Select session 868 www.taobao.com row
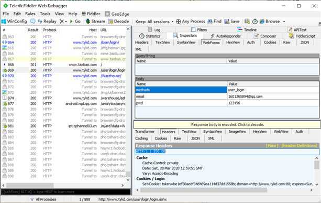The width and height of the screenshot is (321, 203). click(x=64, y=65)
